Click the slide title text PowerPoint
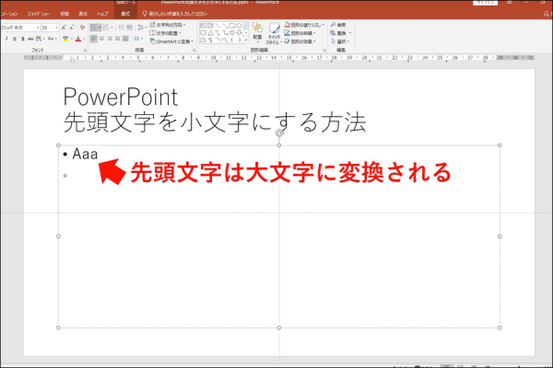This screenshot has width=553, height=368. (x=120, y=97)
